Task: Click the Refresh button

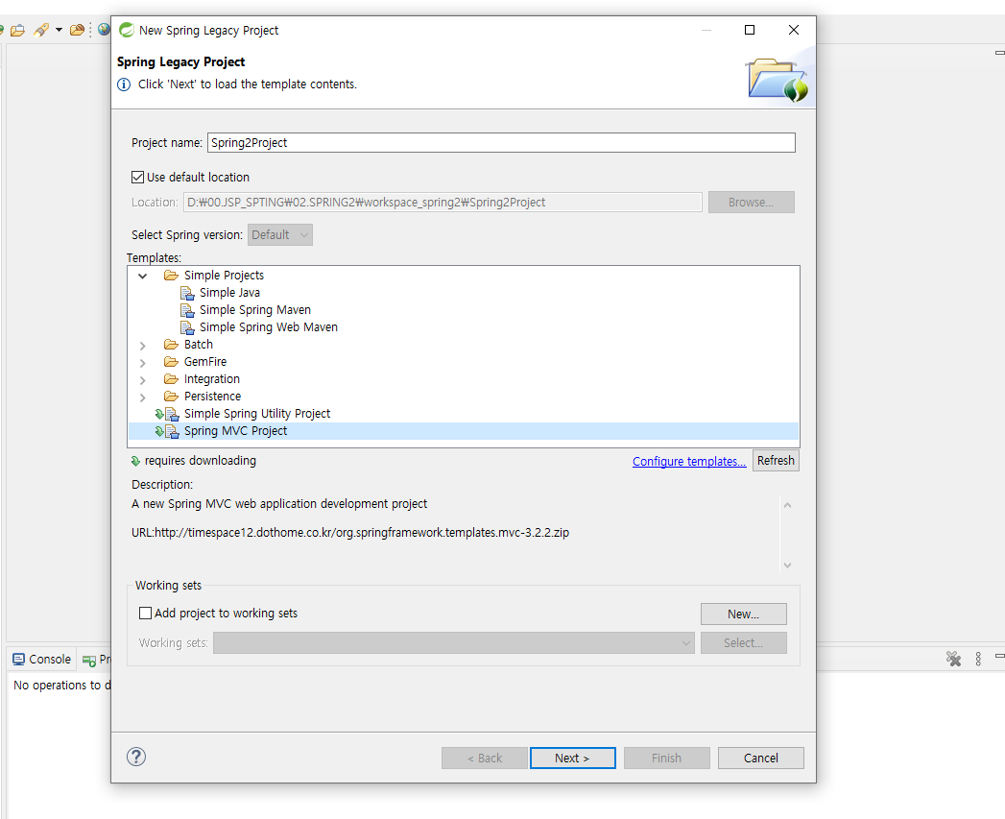Action: (x=776, y=461)
